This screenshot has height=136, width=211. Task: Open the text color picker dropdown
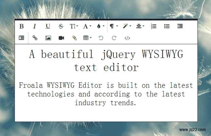point(100,26)
